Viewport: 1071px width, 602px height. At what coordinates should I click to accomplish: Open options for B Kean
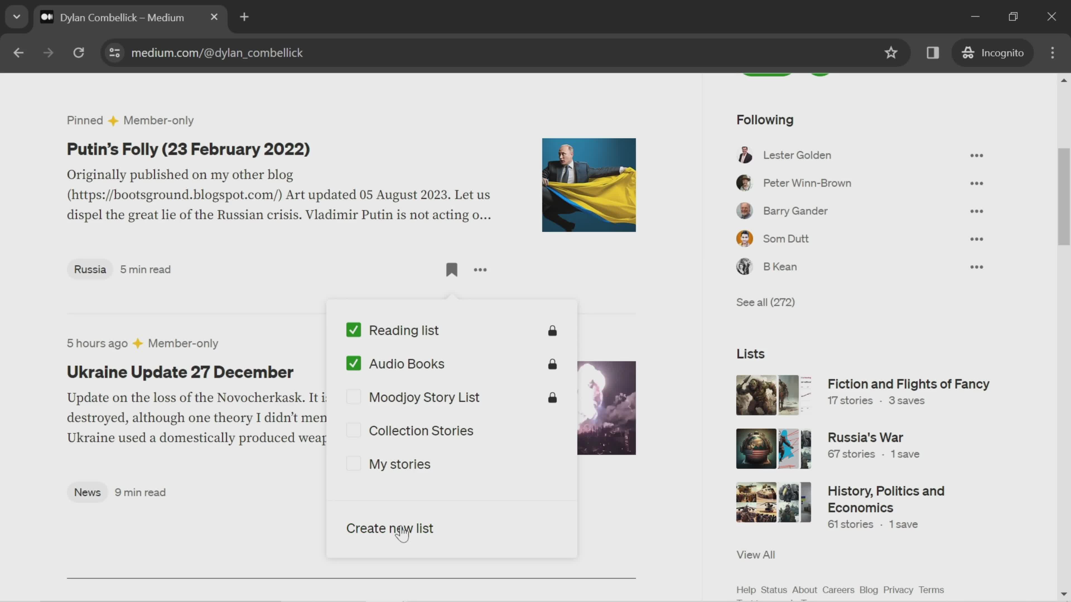pos(977,267)
